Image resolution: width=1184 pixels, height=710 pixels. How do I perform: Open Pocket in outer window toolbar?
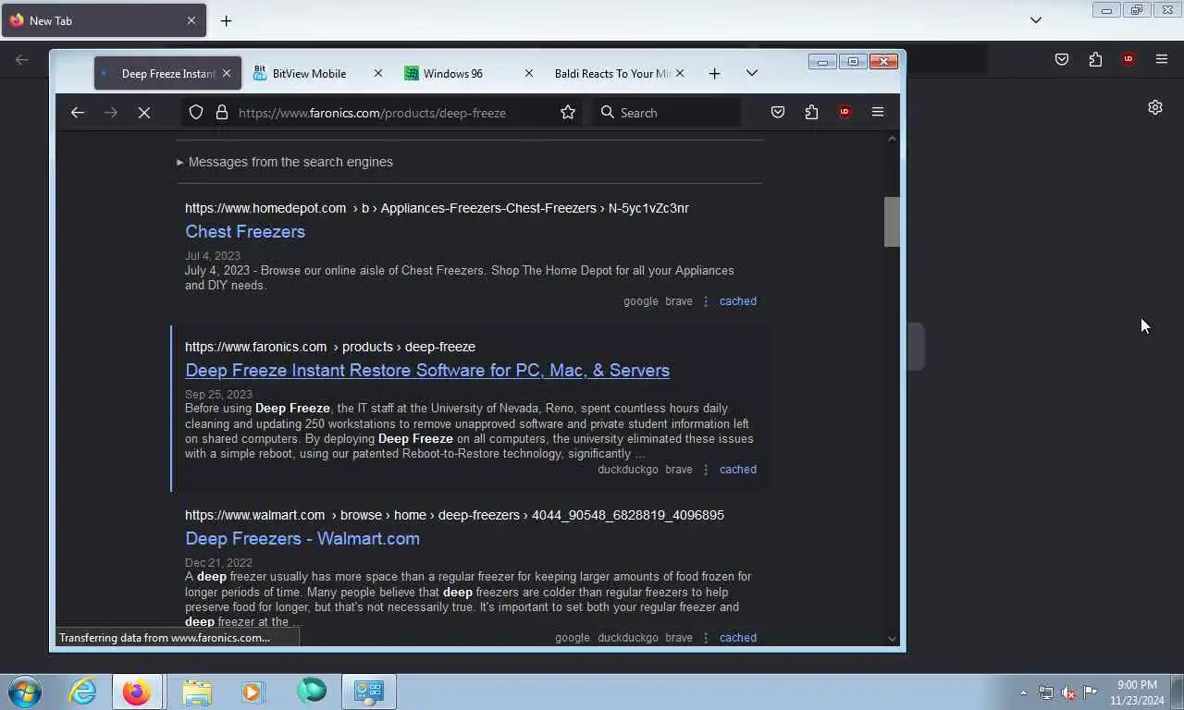coord(1062,60)
